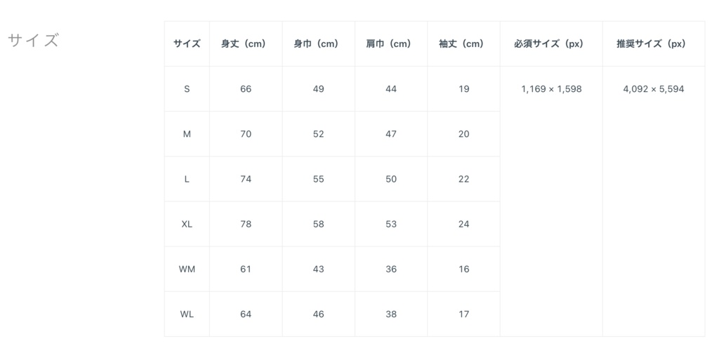The image size is (719, 346).
Task: Select the S size row label
Action: pyautogui.click(x=187, y=89)
